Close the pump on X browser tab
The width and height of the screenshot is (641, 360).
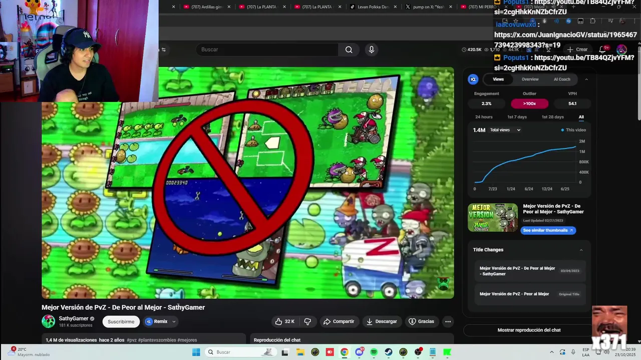(x=450, y=7)
